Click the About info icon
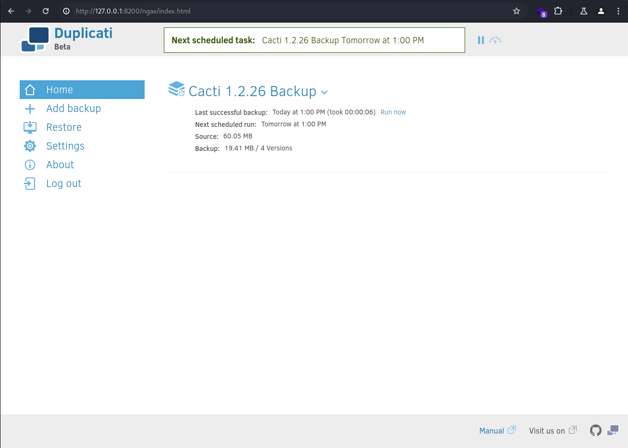This screenshot has width=628, height=448. [x=30, y=165]
